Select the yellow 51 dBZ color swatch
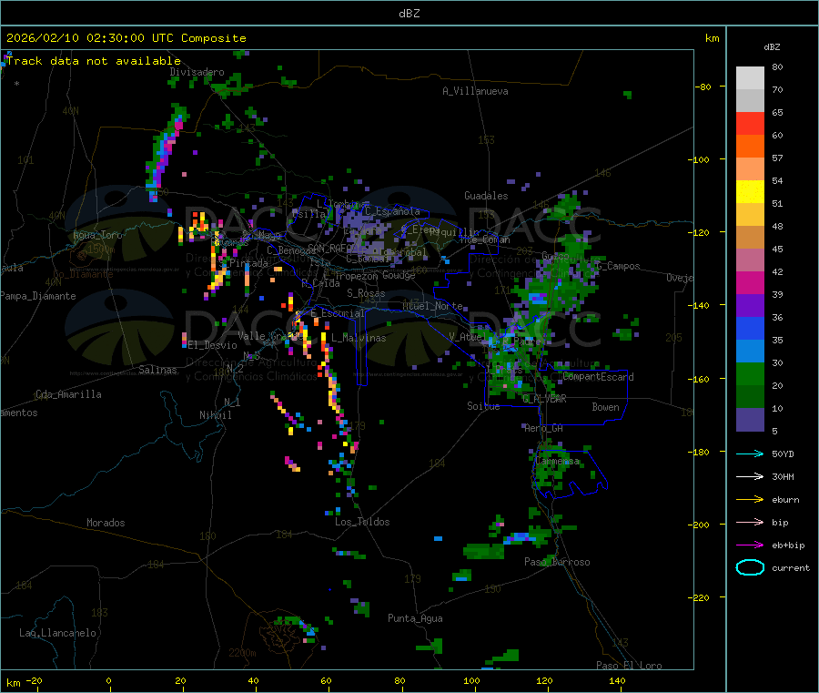The width and height of the screenshot is (819, 693). [x=750, y=192]
